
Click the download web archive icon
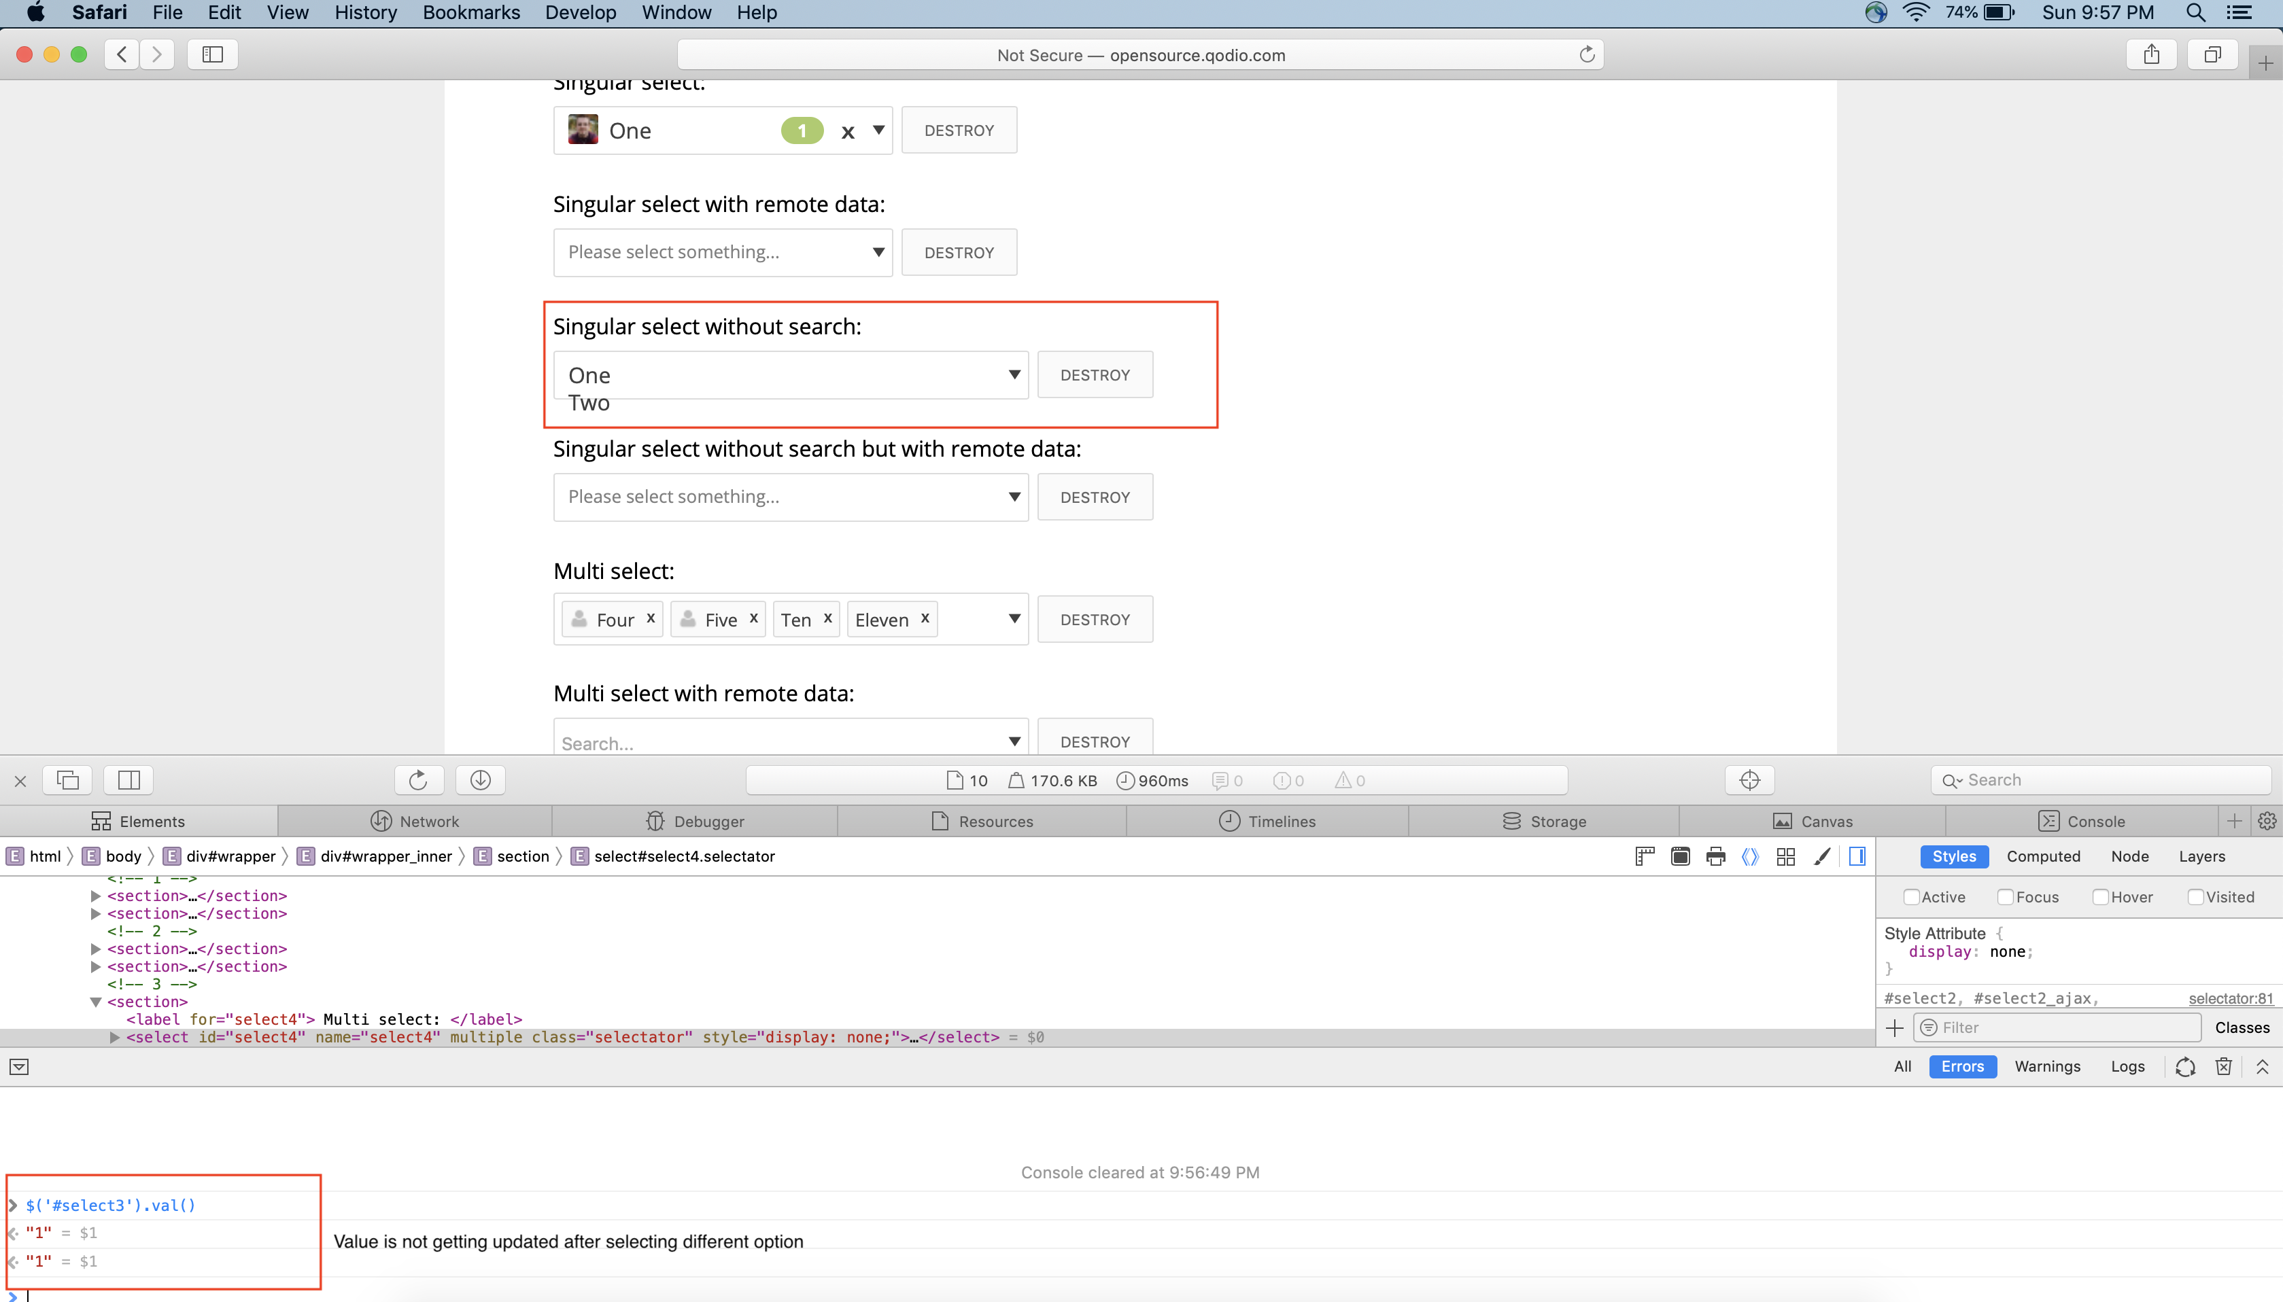[x=481, y=779]
